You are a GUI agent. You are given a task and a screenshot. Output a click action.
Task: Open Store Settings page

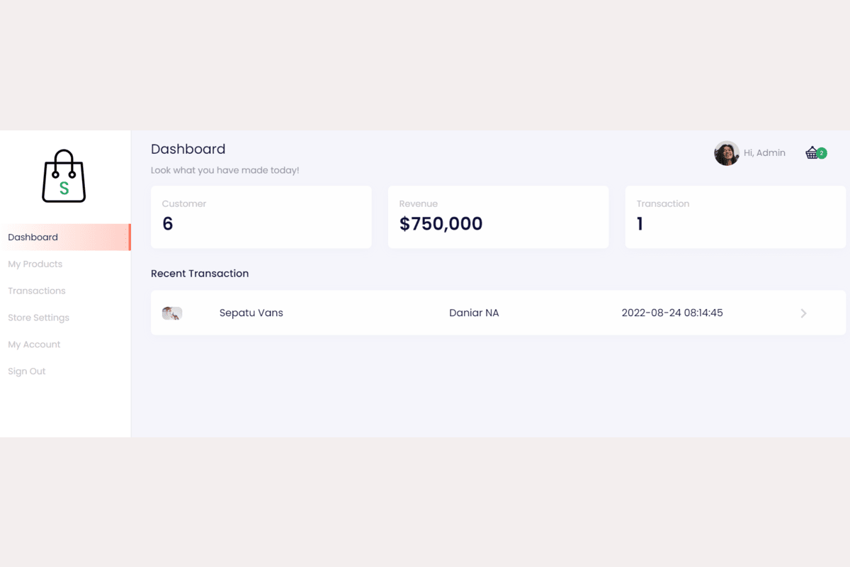click(39, 318)
